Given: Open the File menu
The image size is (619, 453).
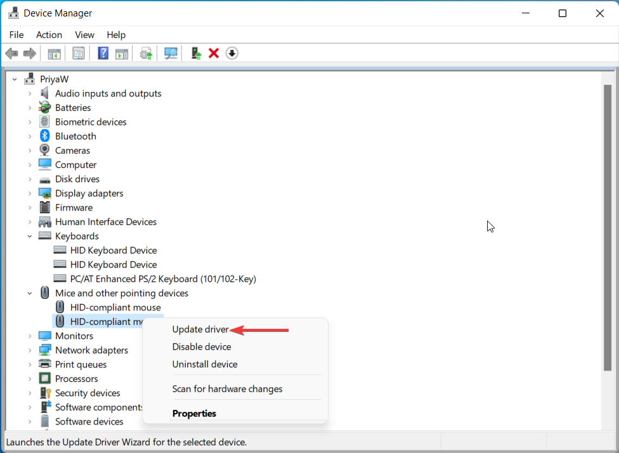Looking at the screenshot, I should [x=16, y=35].
